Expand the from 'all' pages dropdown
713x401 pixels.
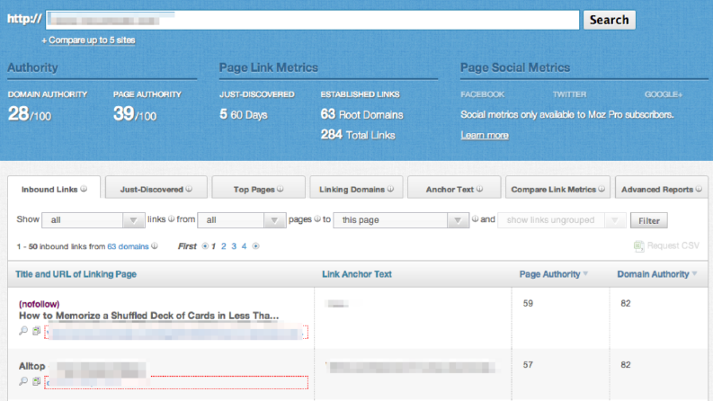pos(242,220)
